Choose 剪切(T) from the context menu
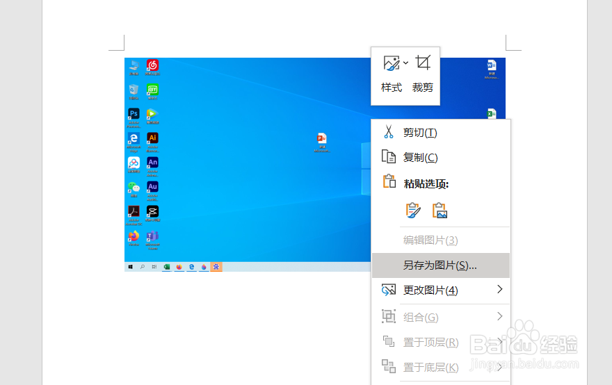Screen dimensions: 612x385 click(x=441, y=133)
